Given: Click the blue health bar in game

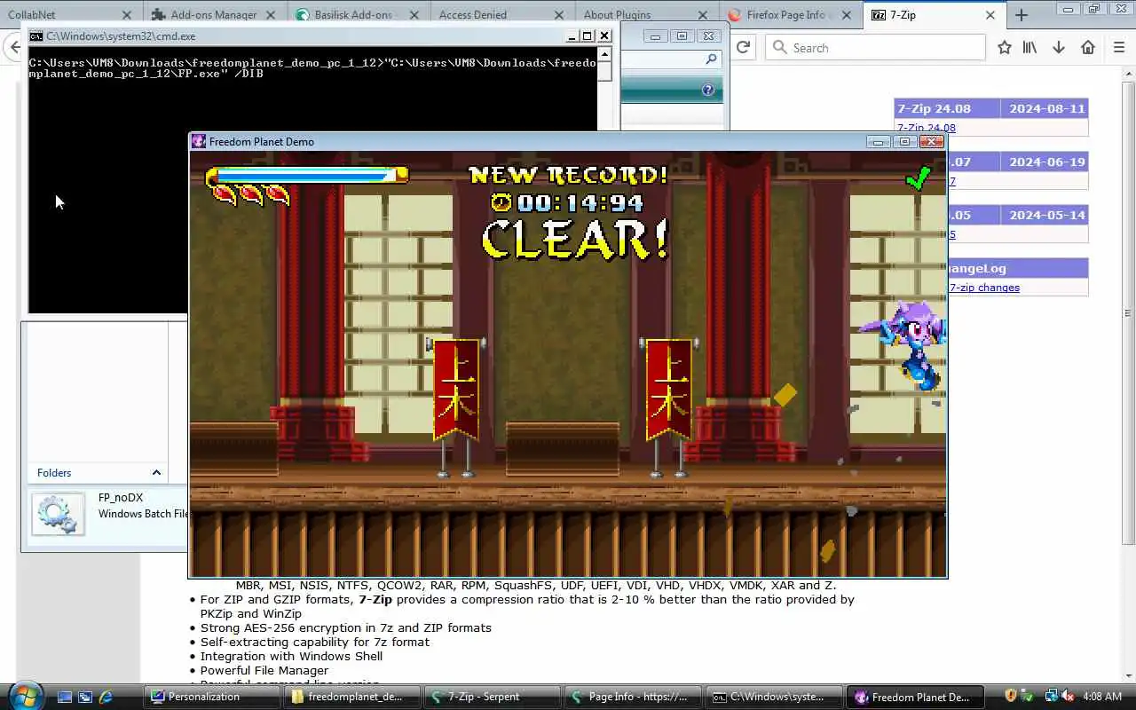Looking at the screenshot, I should click(x=306, y=176).
